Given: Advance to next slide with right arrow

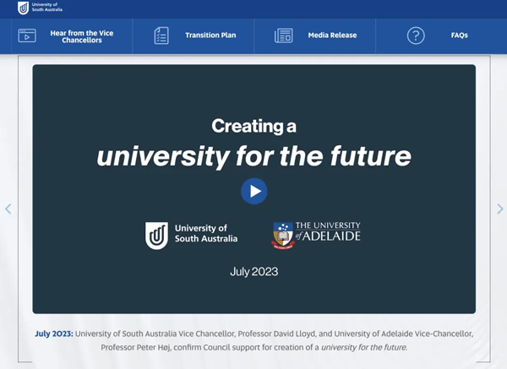Looking at the screenshot, I should click(499, 209).
